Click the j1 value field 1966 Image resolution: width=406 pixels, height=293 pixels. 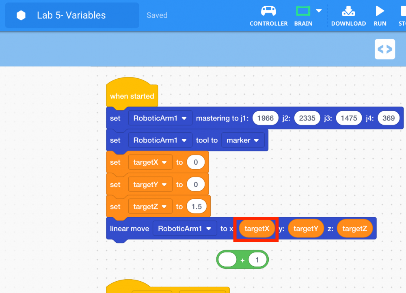(x=266, y=118)
